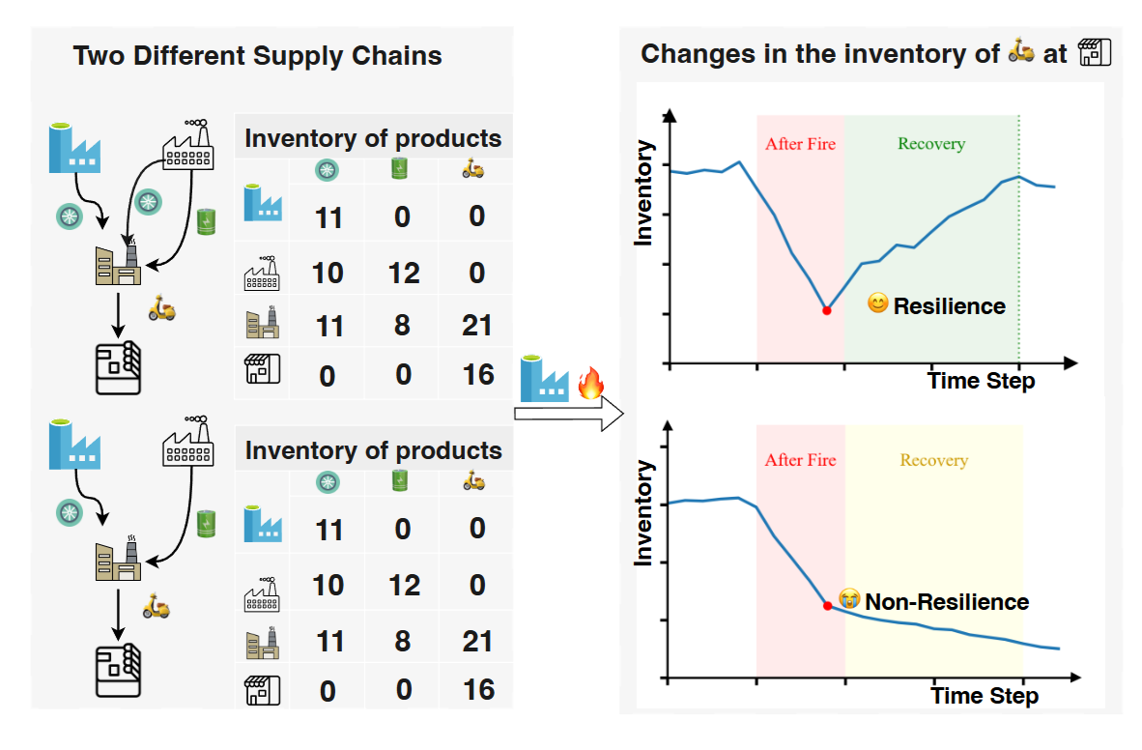This screenshot has height=750, width=1142.
Task: Click the blue factory icon left of the fire
Action: coord(543,379)
